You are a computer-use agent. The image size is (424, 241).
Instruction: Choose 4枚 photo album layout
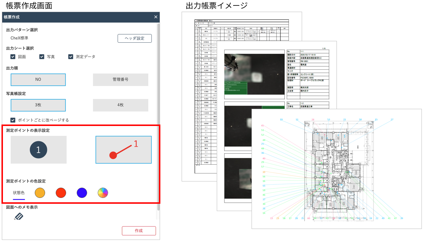[x=120, y=105]
